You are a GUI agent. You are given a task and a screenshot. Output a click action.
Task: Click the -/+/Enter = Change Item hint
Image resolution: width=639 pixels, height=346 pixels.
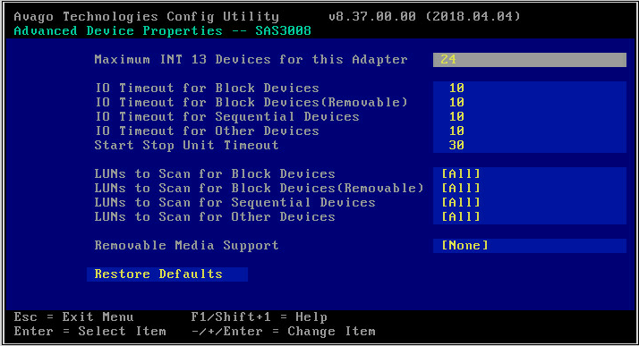click(283, 332)
